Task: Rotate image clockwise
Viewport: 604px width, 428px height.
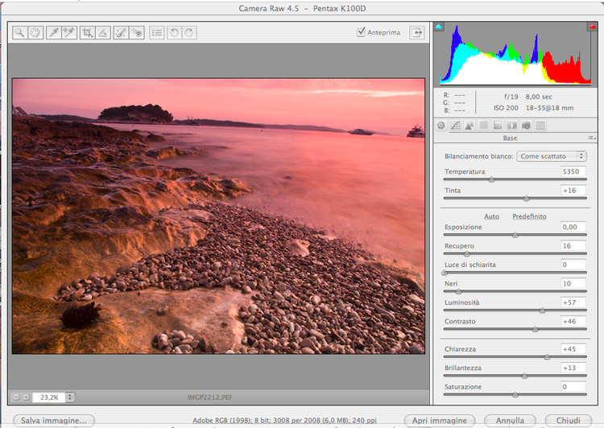Action: (x=189, y=33)
